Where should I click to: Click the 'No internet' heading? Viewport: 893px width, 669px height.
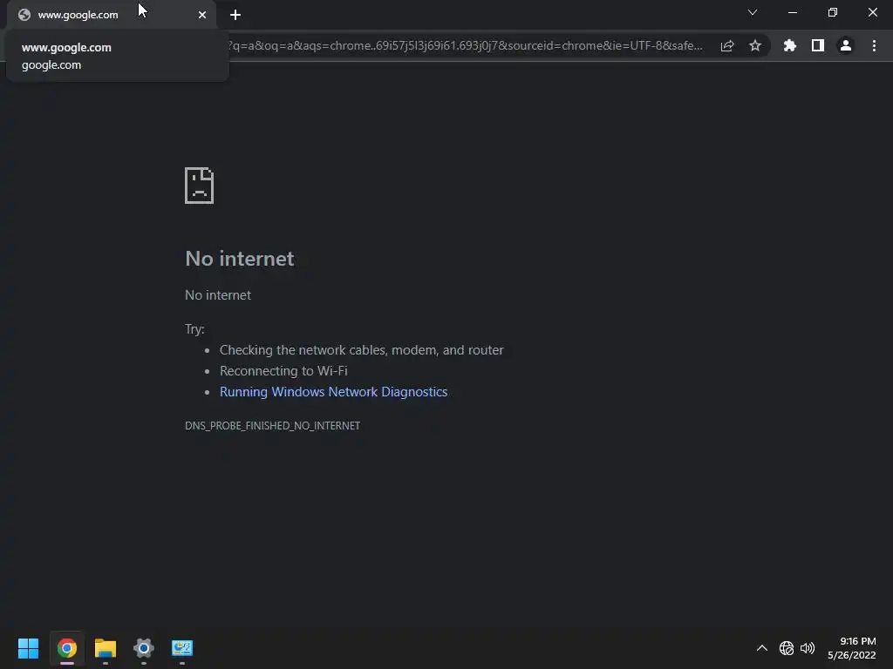pyautogui.click(x=240, y=259)
